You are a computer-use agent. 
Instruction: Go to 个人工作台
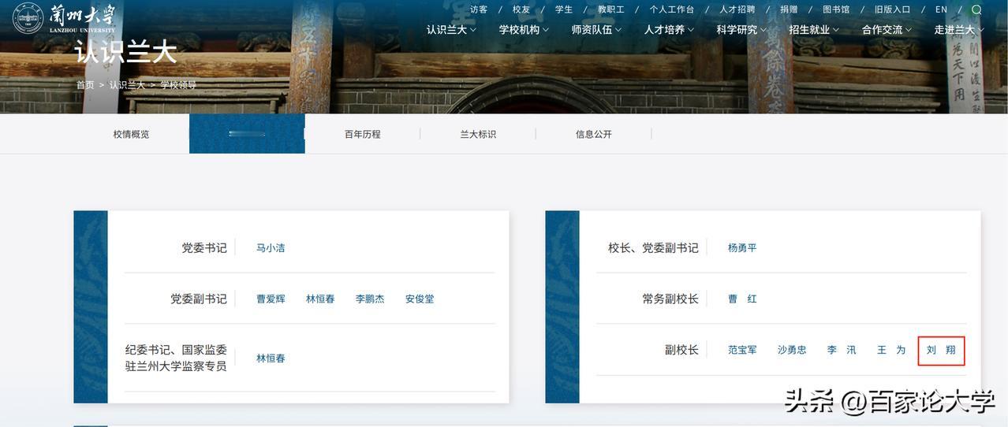tap(672, 9)
